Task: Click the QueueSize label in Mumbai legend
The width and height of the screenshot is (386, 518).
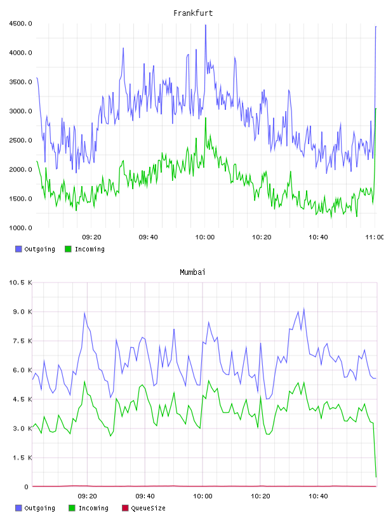Action: (x=148, y=508)
